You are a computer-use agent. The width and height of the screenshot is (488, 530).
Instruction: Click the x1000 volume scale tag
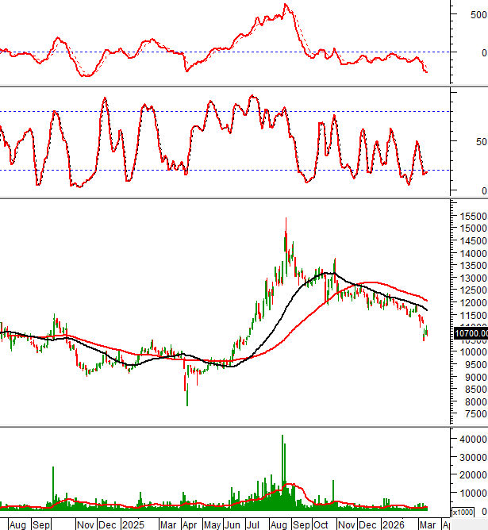[x=463, y=512]
